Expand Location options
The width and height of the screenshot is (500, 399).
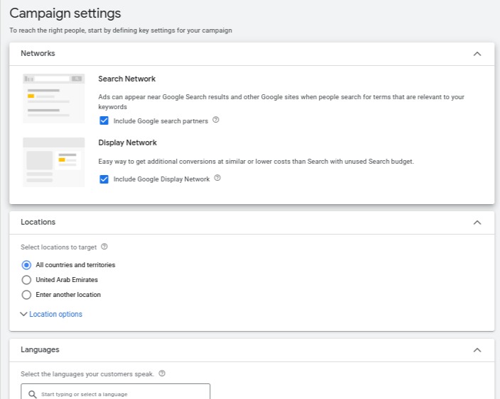[x=55, y=314]
